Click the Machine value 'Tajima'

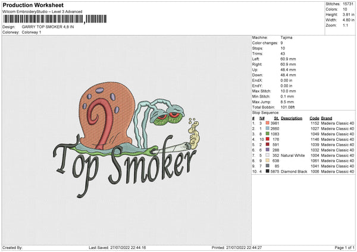[x=286, y=37]
